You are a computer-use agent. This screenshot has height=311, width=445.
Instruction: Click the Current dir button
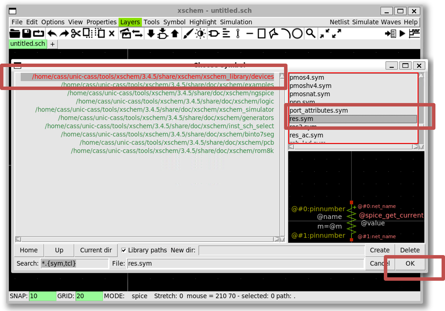pyautogui.click(x=96, y=250)
